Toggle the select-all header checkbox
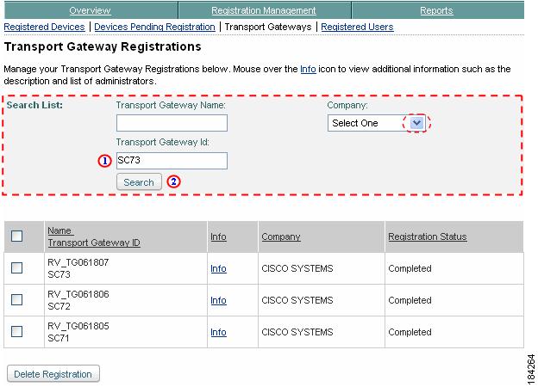The image size is (538, 387). coord(16,236)
